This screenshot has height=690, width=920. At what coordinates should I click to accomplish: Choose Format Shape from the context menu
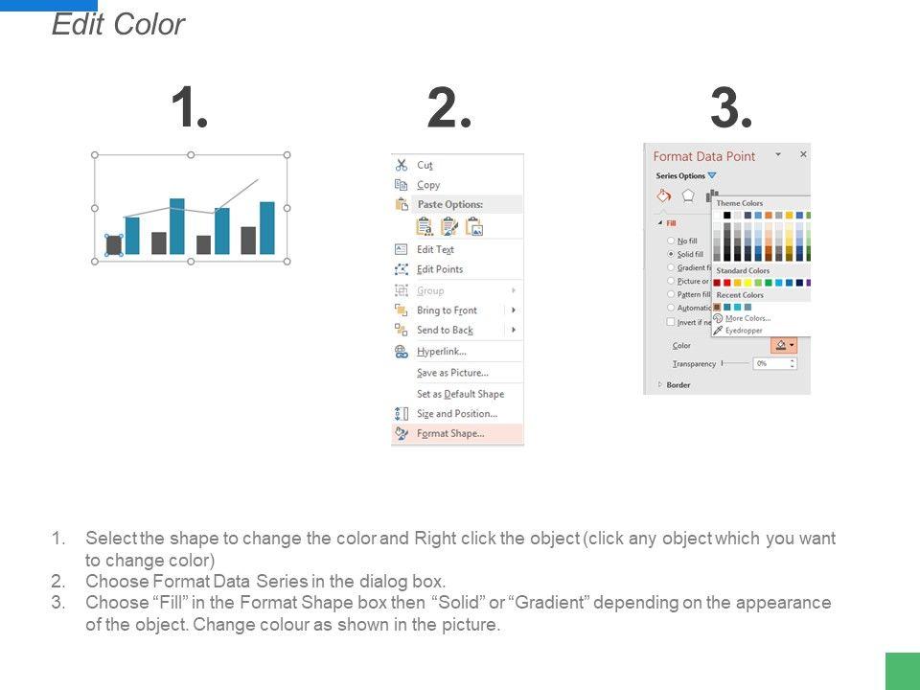tap(449, 433)
